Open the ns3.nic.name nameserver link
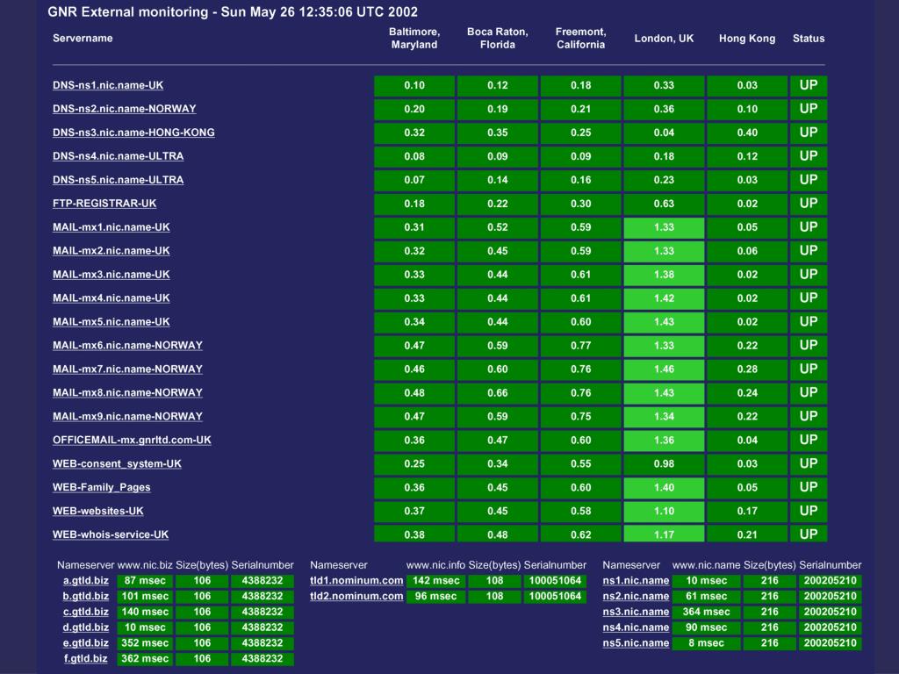This screenshot has width=899, height=674. point(636,612)
